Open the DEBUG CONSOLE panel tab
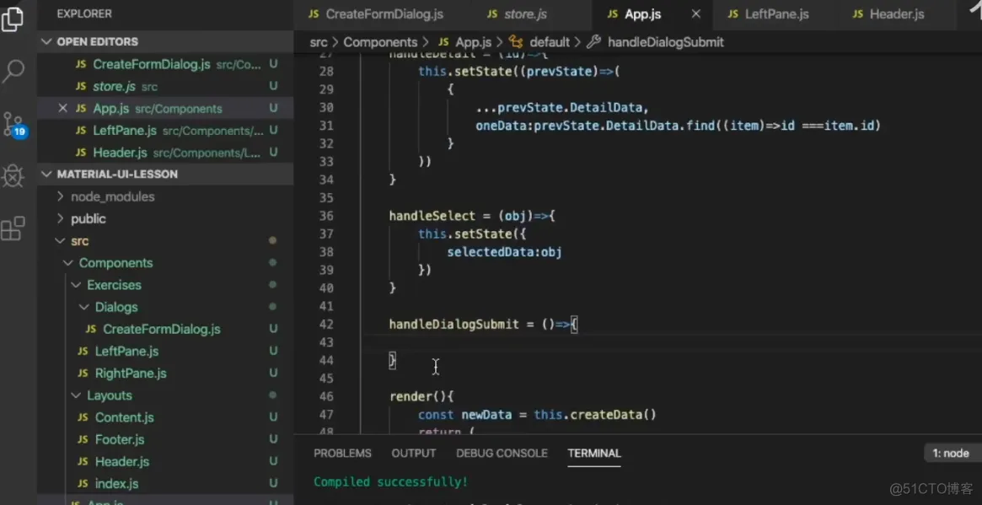 (x=502, y=453)
